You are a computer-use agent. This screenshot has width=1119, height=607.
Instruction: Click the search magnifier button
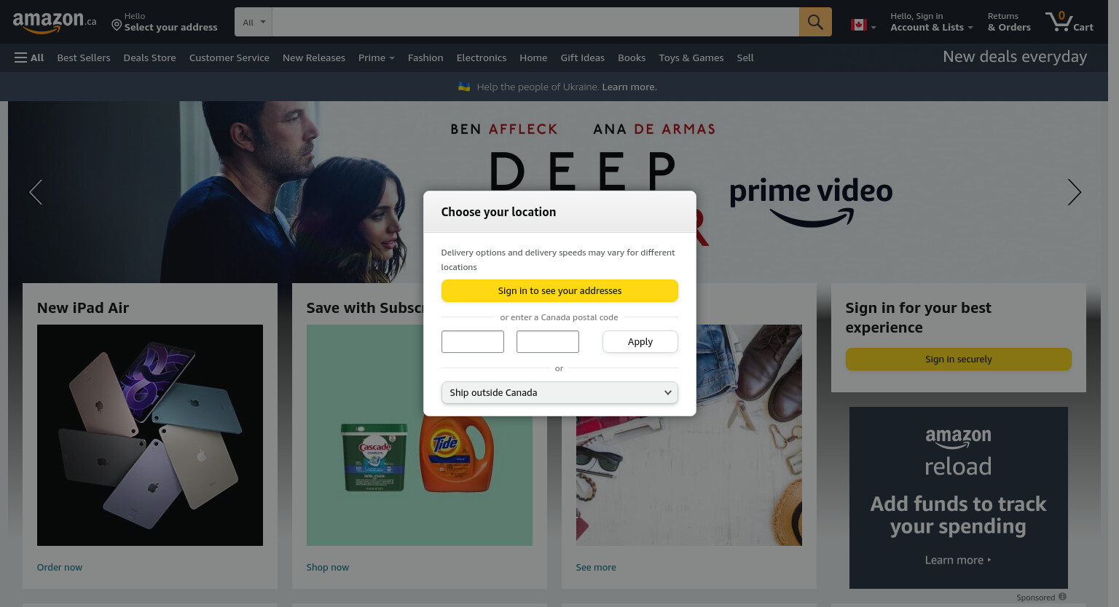tap(815, 23)
